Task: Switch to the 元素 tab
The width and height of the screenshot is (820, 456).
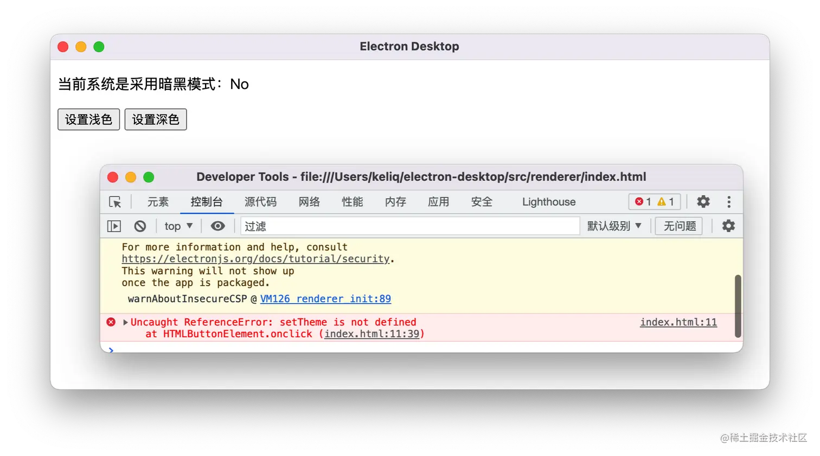Action: click(x=158, y=202)
